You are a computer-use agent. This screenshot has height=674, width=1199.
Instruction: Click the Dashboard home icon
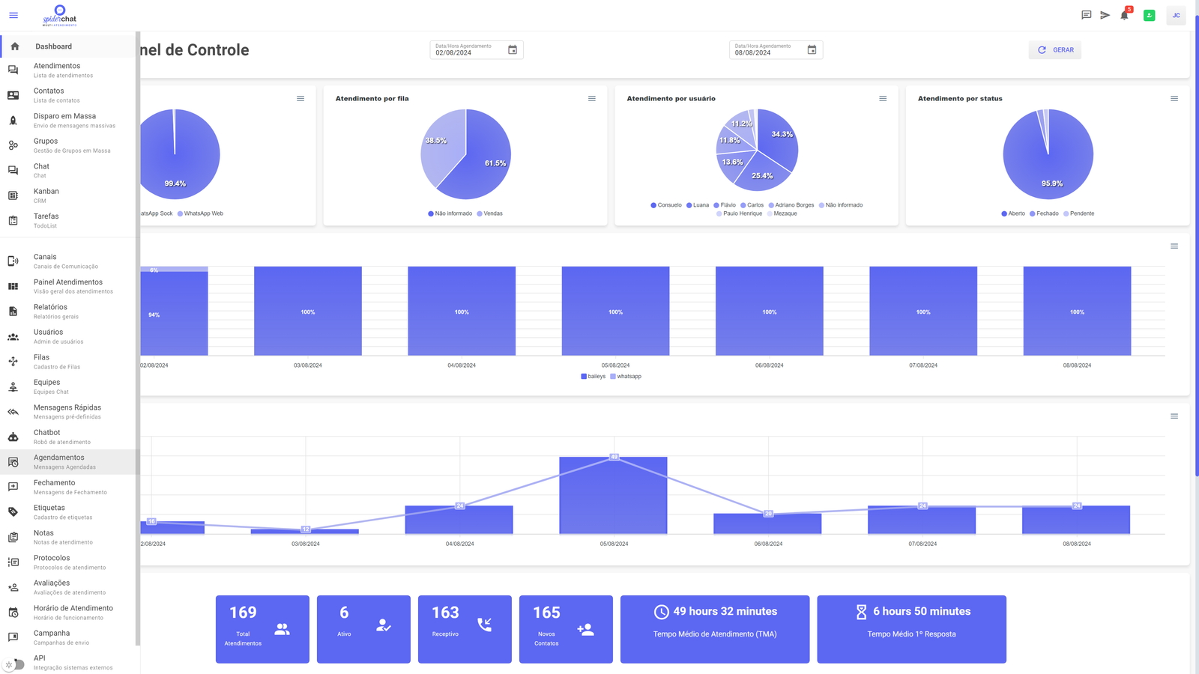point(15,46)
